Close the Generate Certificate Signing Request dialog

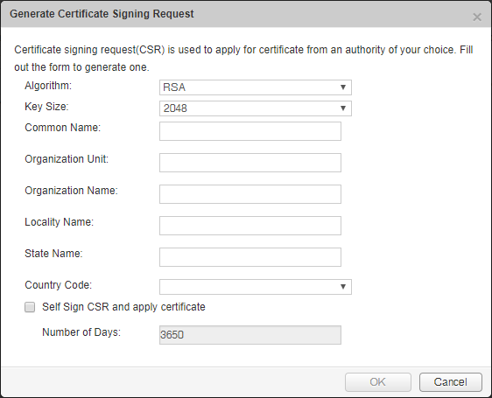coord(477,17)
